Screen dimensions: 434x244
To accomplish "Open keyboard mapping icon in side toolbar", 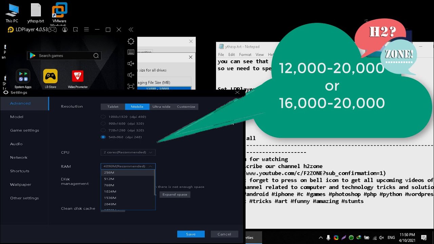I will point(131,52).
